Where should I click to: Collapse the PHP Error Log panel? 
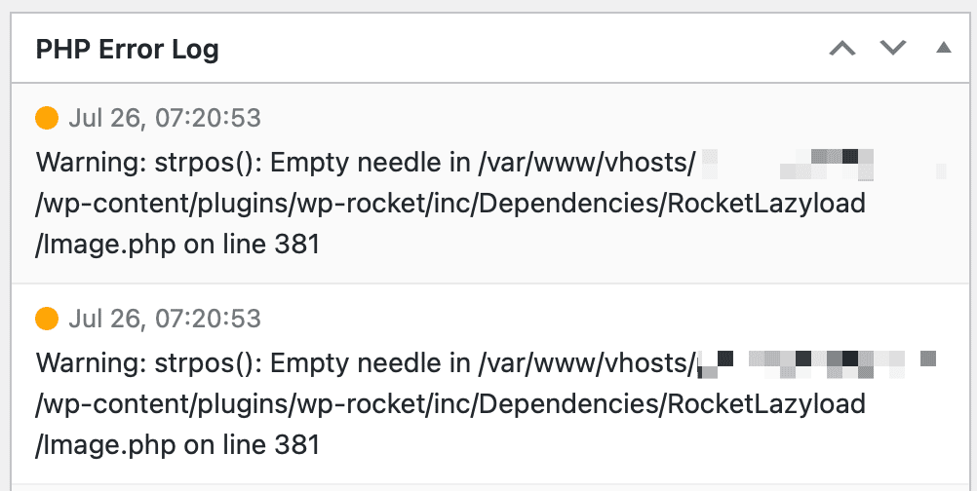(944, 48)
